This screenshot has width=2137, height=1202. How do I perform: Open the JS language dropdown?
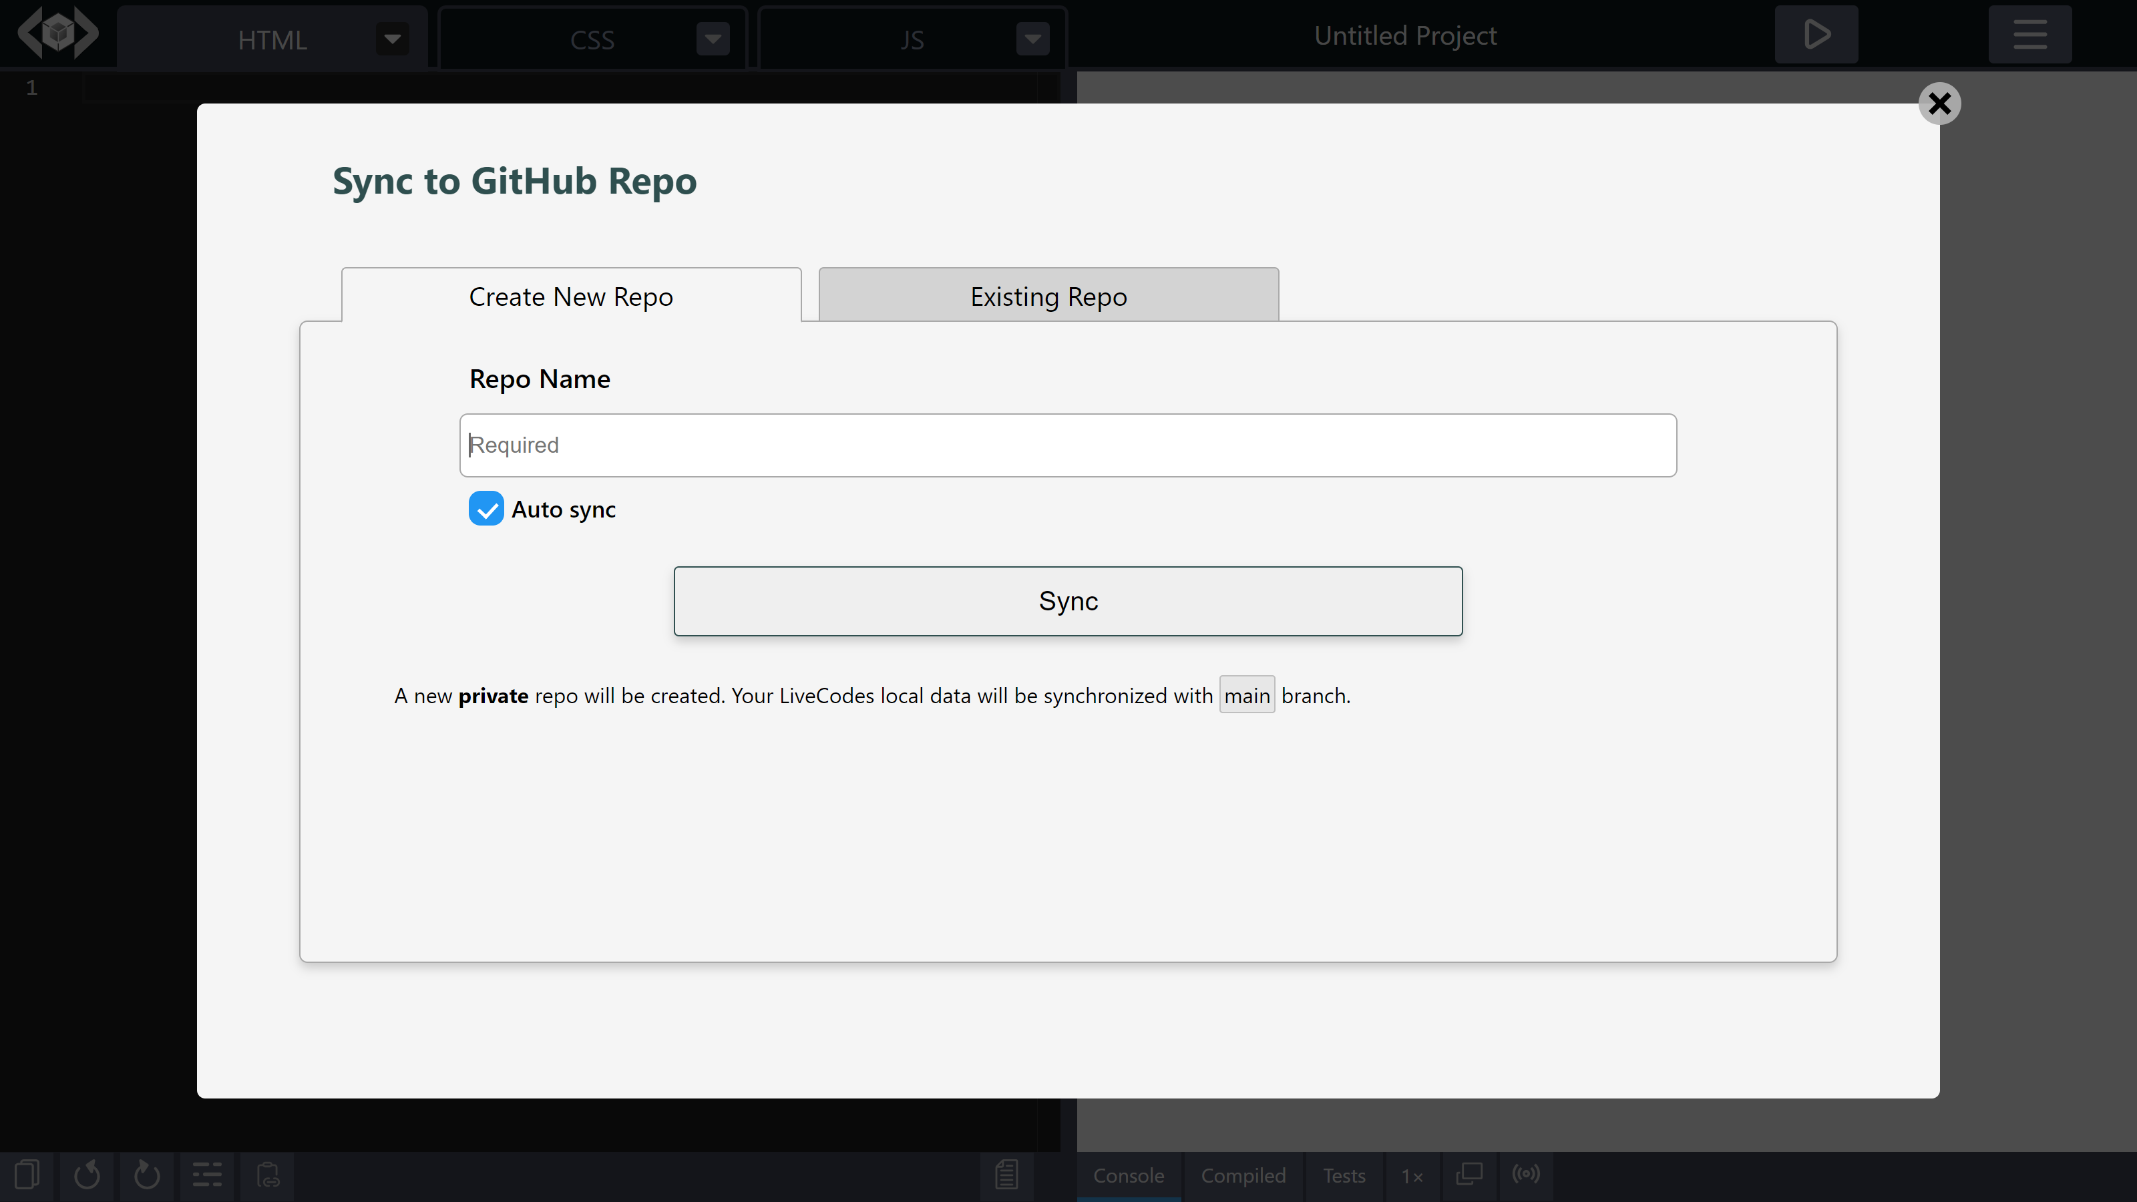(1032, 38)
